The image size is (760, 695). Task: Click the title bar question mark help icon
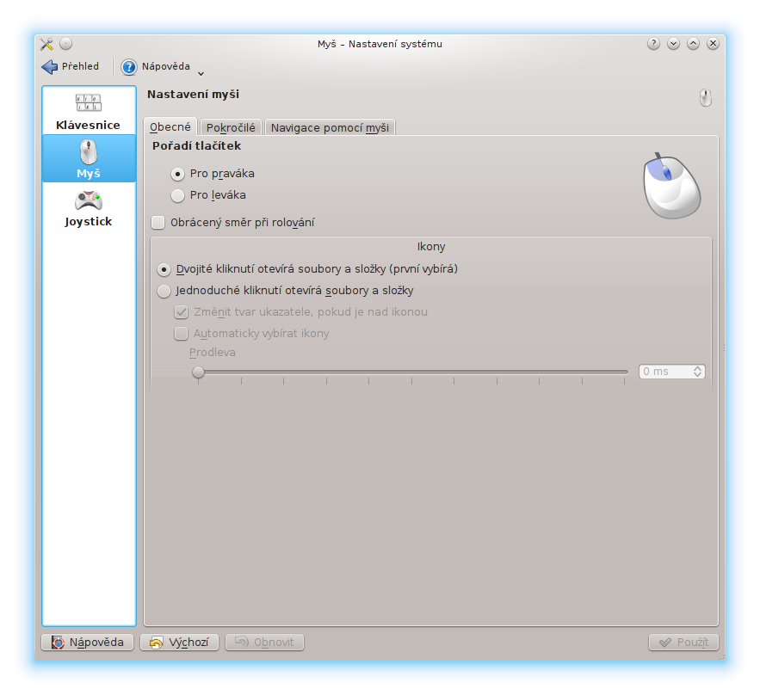(653, 44)
